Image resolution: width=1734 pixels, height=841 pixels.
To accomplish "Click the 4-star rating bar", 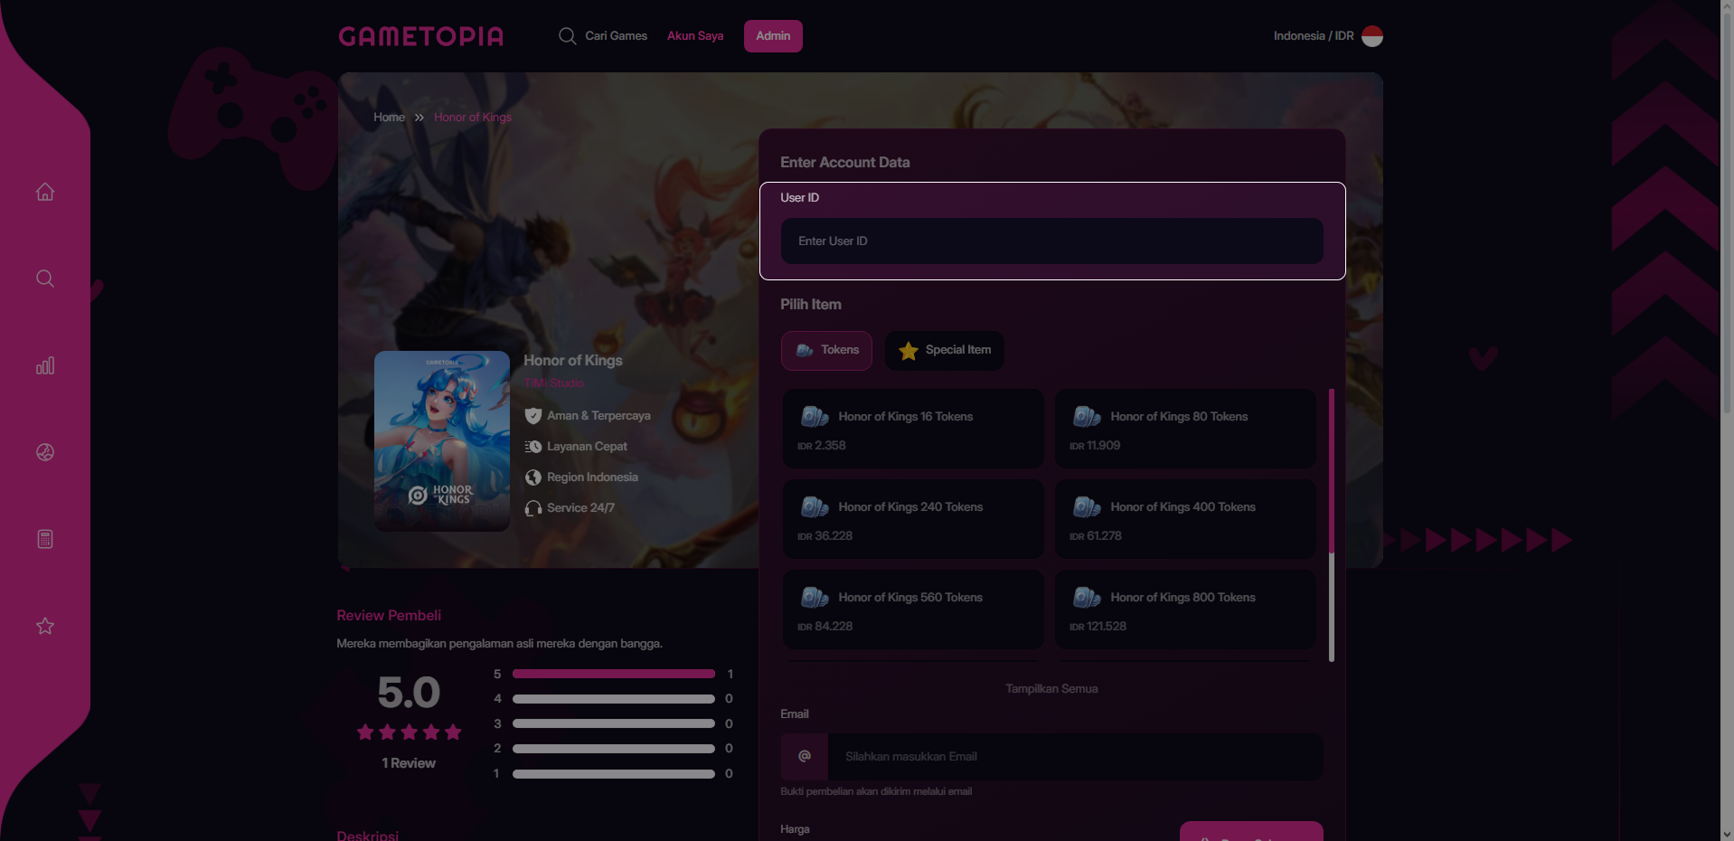I will click(x=614, y=699).
